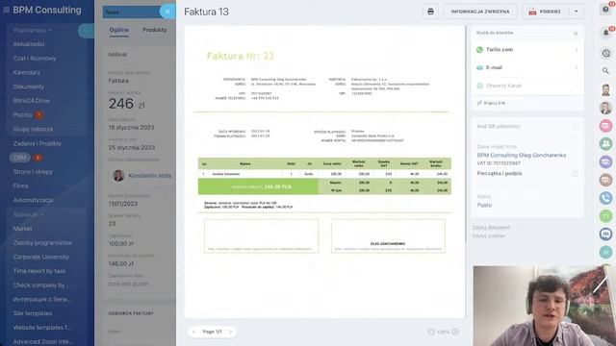Viewport: 616px width, 346px height.
Task: Toggle the Pieczątka i podpis checkbox
Action: [x=576, y=173]
